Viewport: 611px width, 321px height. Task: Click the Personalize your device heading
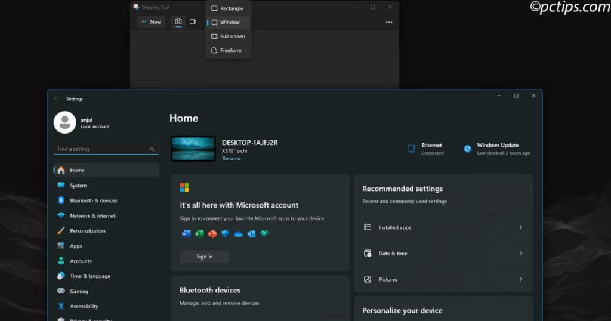point(402,310)
